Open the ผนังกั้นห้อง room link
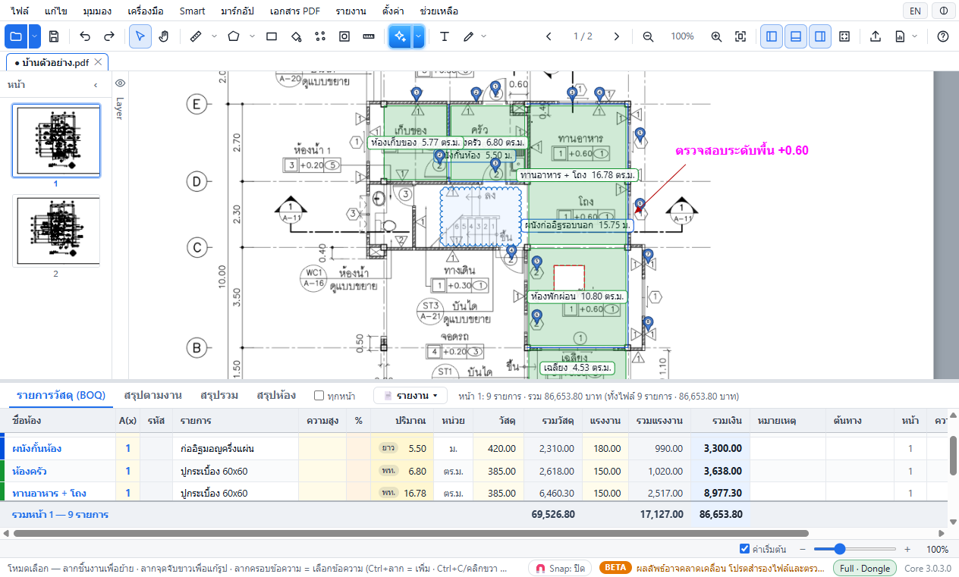The width and height of the screenshot is (959, 577). [37, 448]
